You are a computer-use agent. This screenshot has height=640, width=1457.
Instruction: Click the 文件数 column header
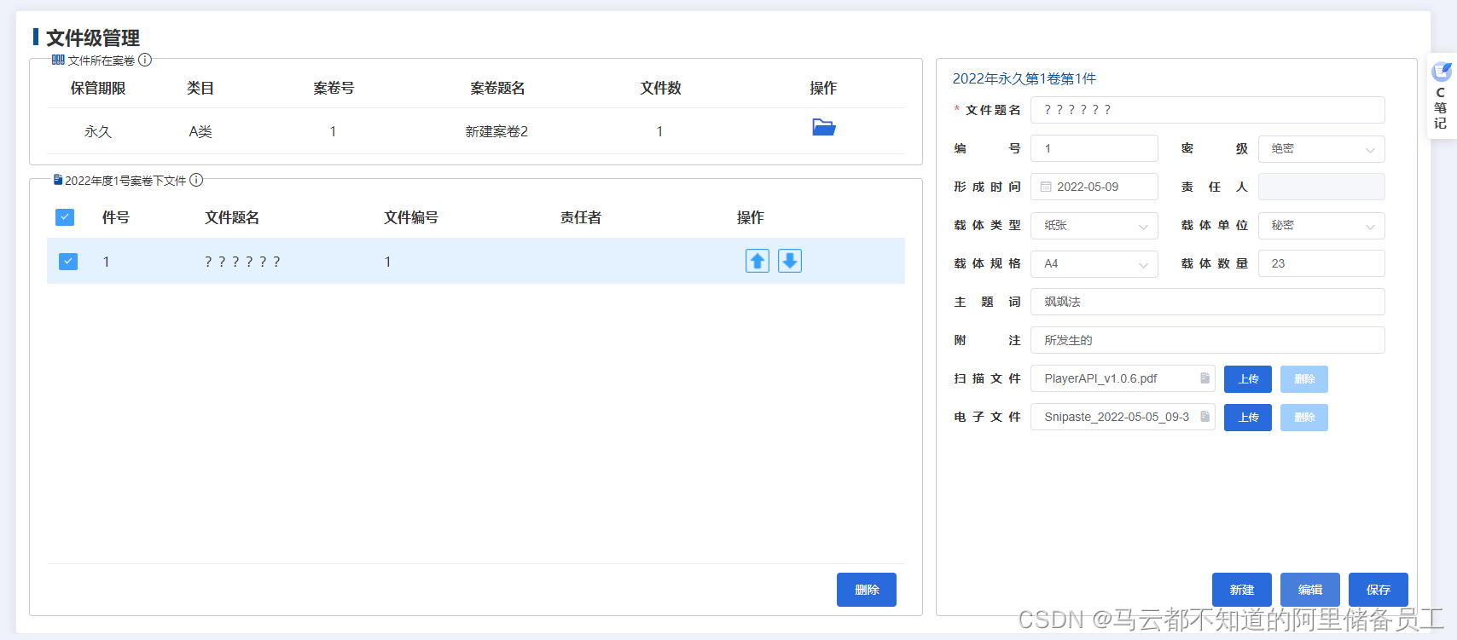[x=661, y=88]
